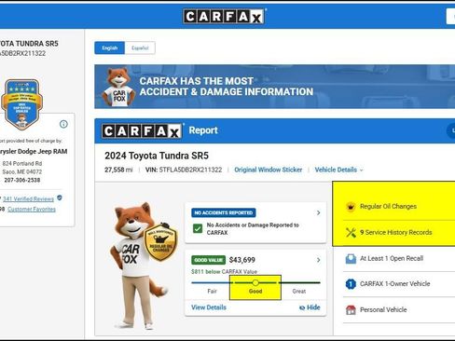Screen dimensions: 455x341
Task: Hide the CARFAX value section
Action: (x=310, y=307)
